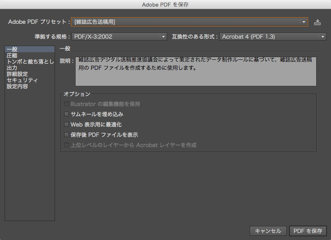The width and height of the screenshot is (331, 240).
Task: Click the save preset icon beside preset dropdown
Action: (317, 22)
